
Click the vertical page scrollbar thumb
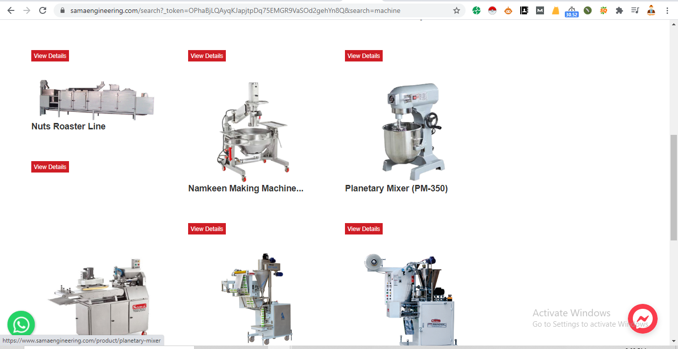click(674, 187)
